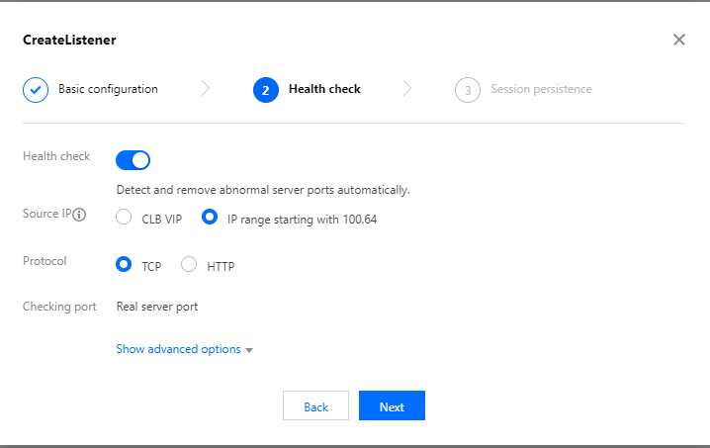Turn off the Health check switch
This screenshot has height=448, width=710.
point(133,159)
